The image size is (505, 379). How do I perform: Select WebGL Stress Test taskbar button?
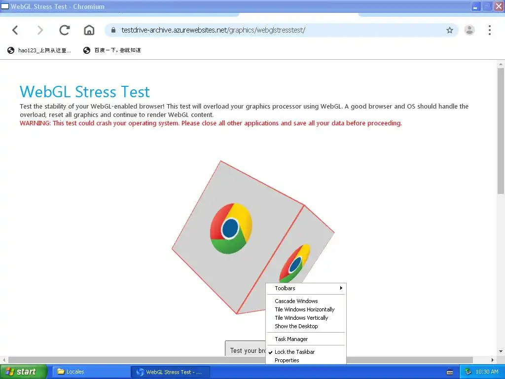(171, 372)
